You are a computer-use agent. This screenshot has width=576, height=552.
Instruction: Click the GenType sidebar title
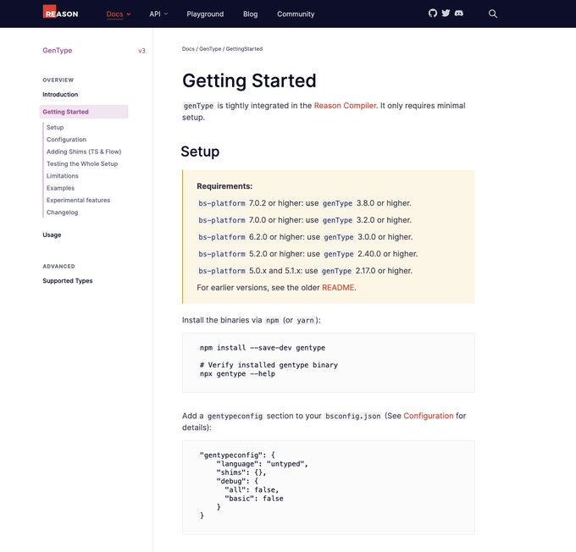click(x=58, y=50)
